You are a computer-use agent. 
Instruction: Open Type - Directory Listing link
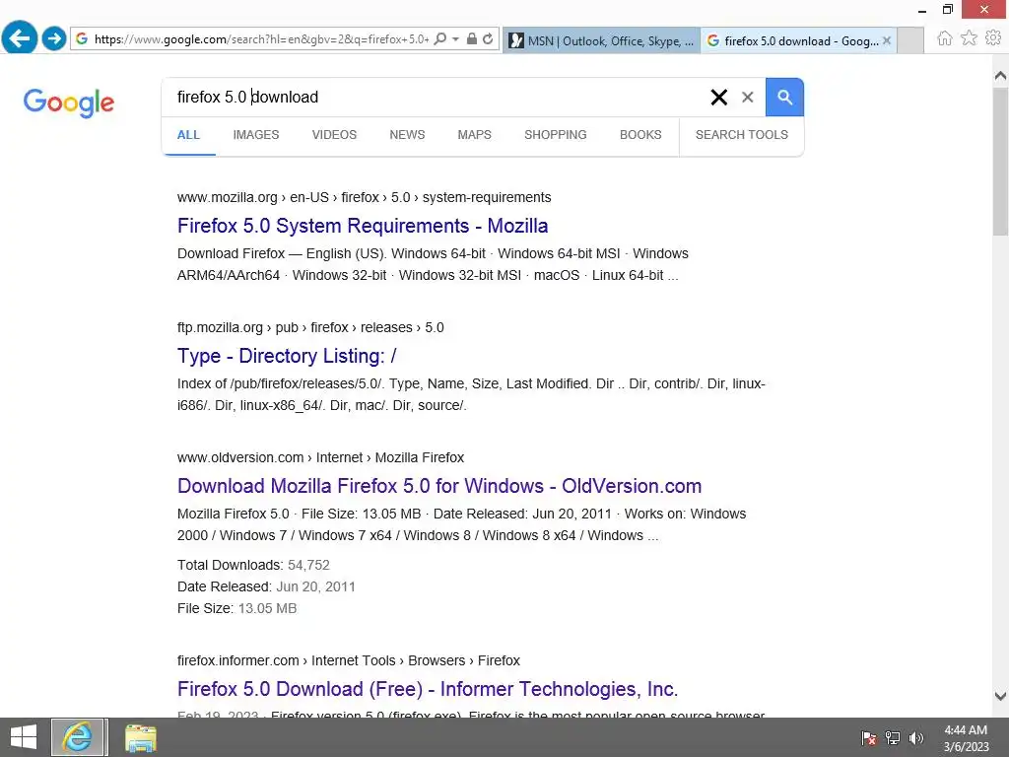[287, 356]
